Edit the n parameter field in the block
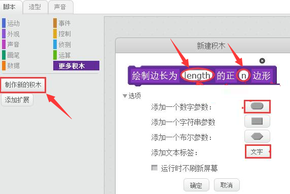 tap(243, 75)
